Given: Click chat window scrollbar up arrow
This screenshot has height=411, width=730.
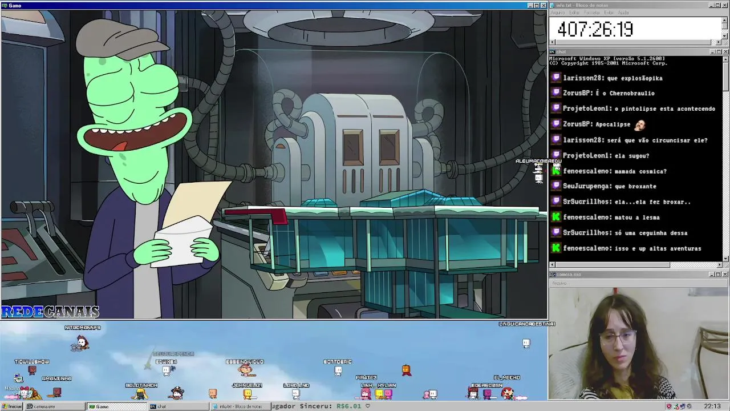Looking at the screenshot, I should click(x=725, y=59).
